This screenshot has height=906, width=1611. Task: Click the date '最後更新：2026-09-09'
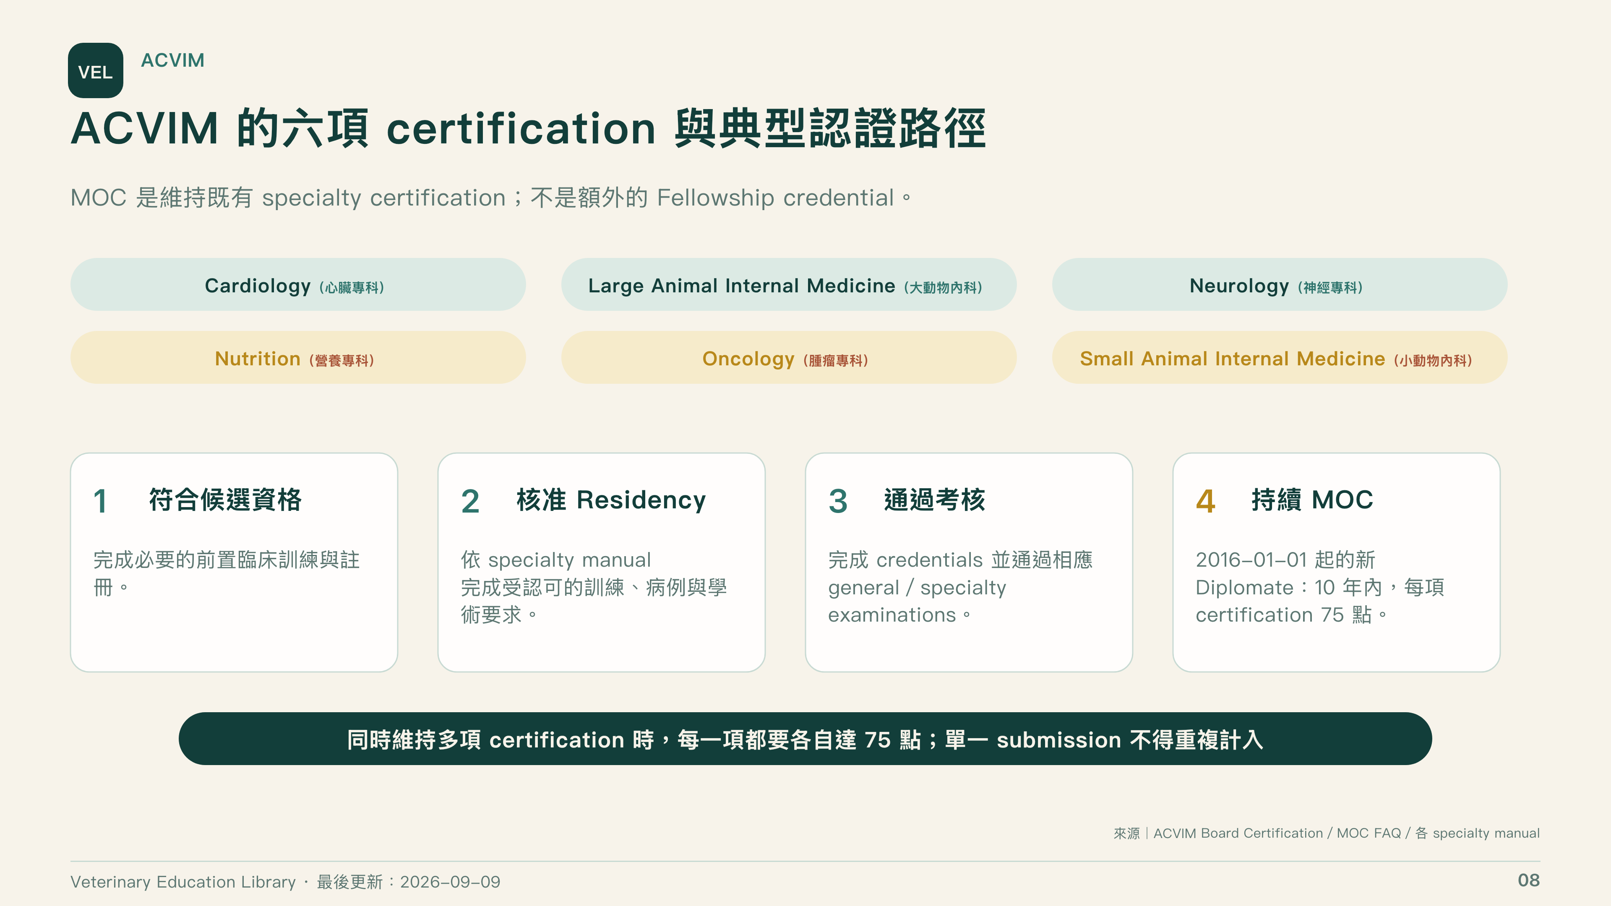(x=408, y=882)
